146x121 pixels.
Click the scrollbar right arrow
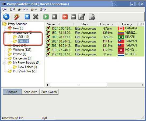(x=142, y=85)
